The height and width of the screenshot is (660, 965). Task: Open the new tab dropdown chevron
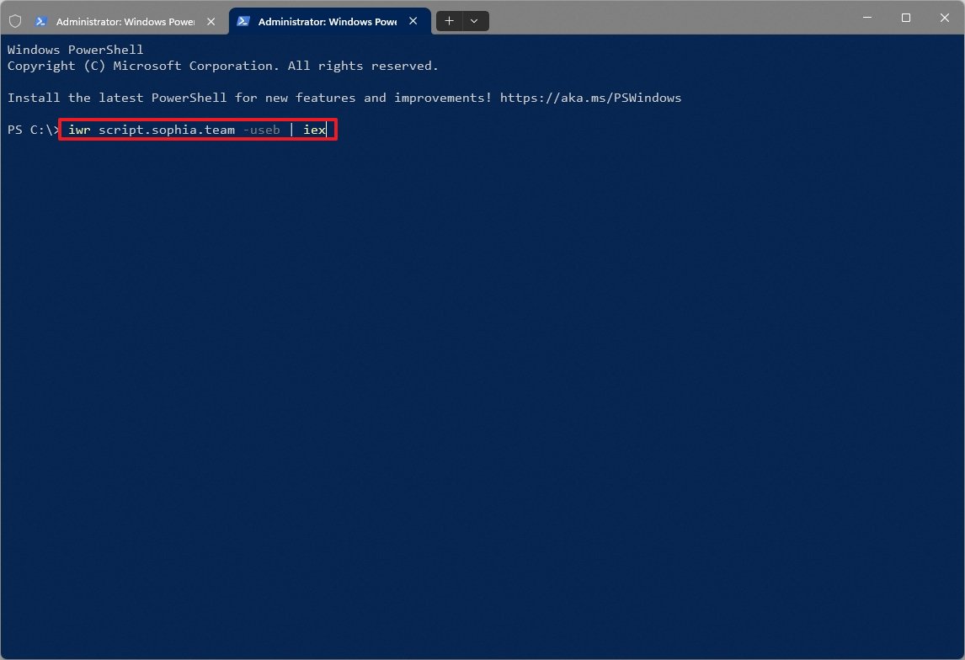[x=474, y=20]
